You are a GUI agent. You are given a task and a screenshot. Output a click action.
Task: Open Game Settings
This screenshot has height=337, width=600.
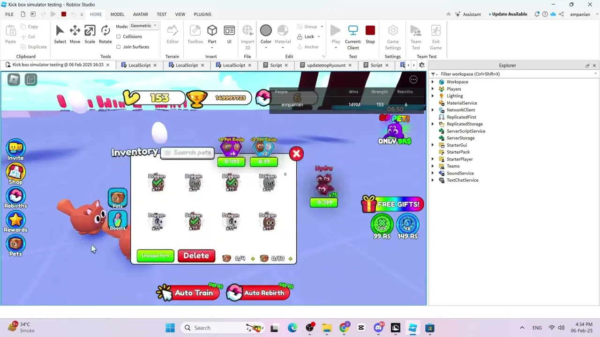[393, 37]
